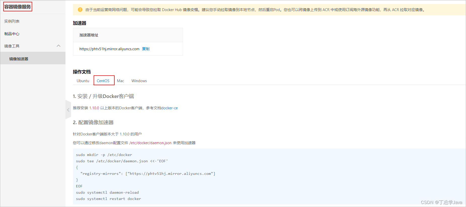The height and width of the screenshot is (207, 466).
Task: Click the registry-mirrors code line
Action: (148, 174)
